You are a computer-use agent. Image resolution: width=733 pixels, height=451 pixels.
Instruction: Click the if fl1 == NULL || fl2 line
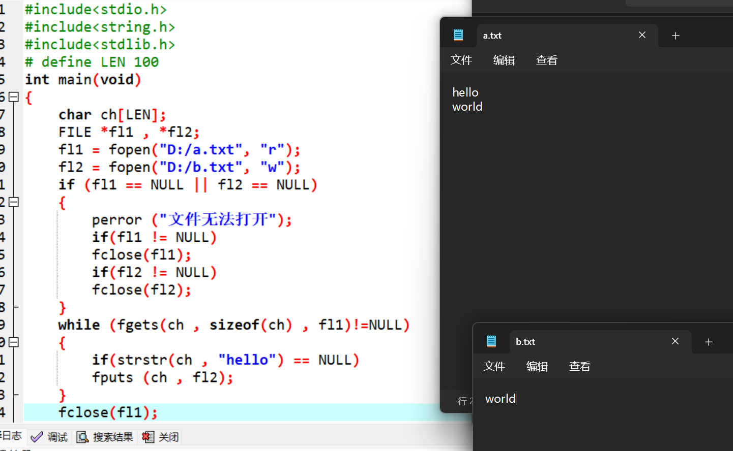(188, 184)
